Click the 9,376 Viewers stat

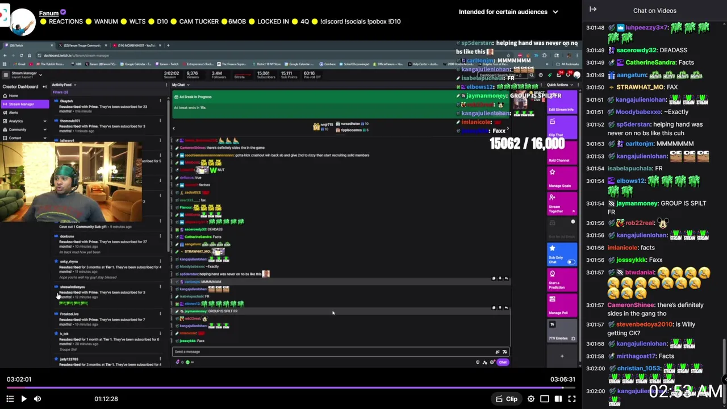point(193,74)
